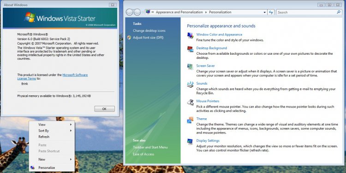
Task: Click OK in About Windows dialog
Action: point(104,109)
